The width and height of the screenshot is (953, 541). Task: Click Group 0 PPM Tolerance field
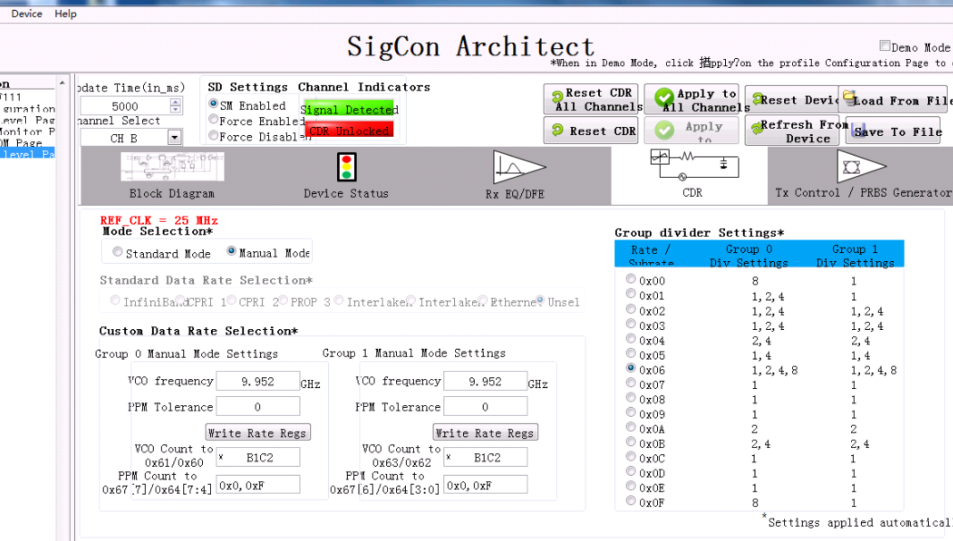[257, 407]
